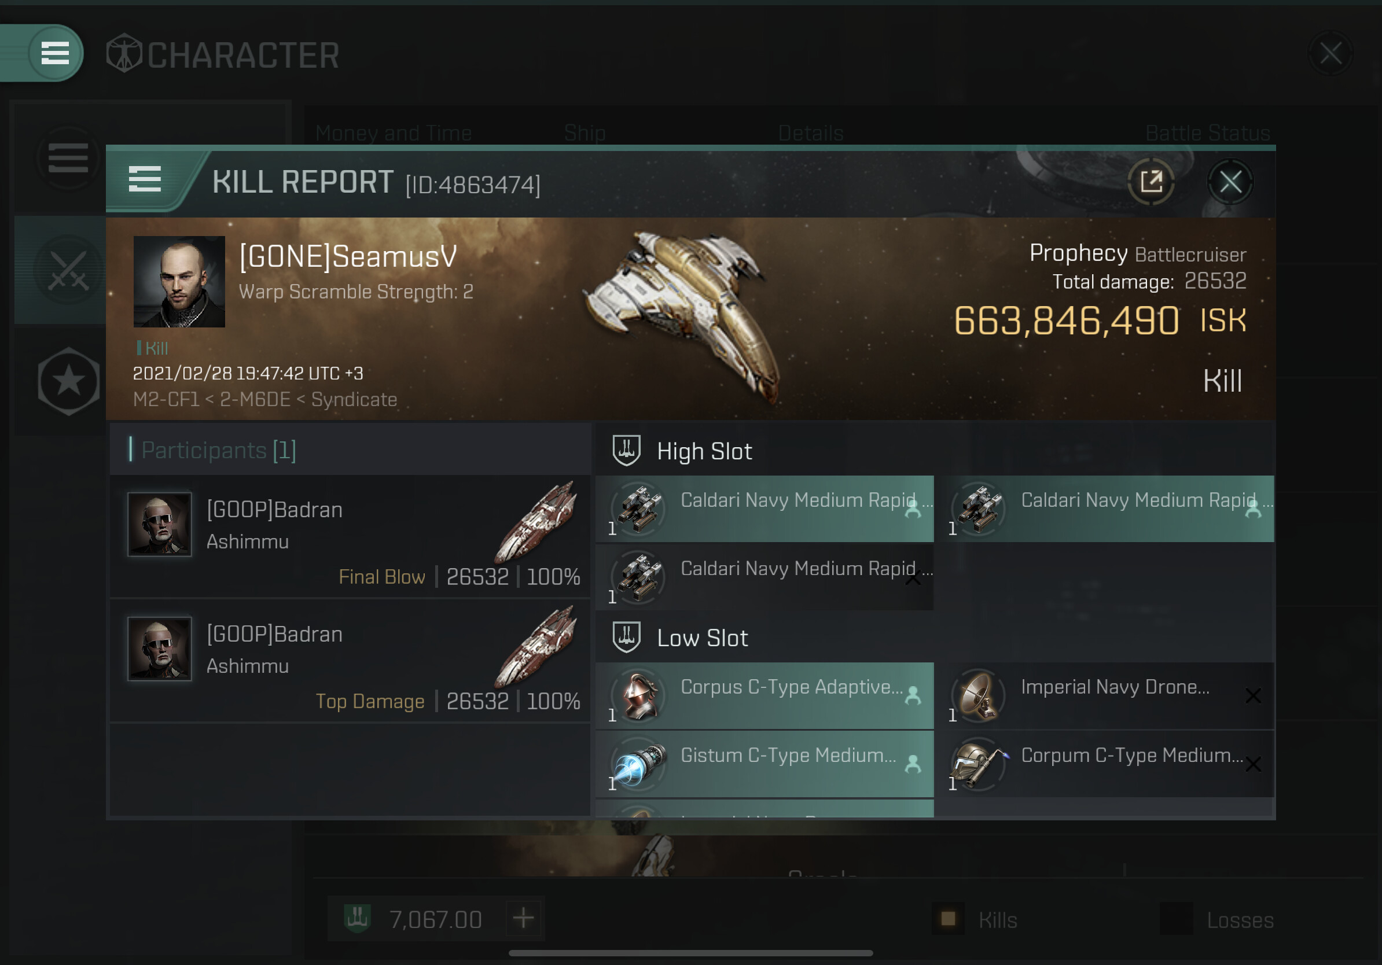Click the High Slot section header icon

pos(626,451)
